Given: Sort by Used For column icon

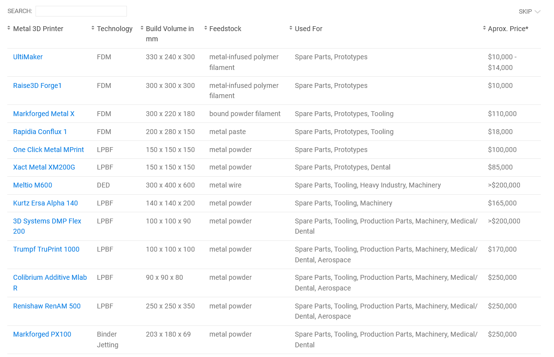Looking at the screenshot, I should pyautogui.click(x=291, y=28).
